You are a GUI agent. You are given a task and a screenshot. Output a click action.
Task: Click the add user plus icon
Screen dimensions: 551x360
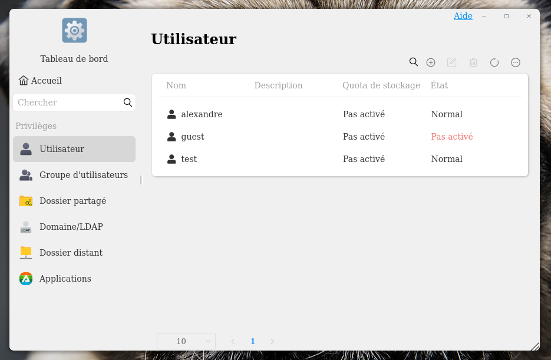click(x=431, y=62)
